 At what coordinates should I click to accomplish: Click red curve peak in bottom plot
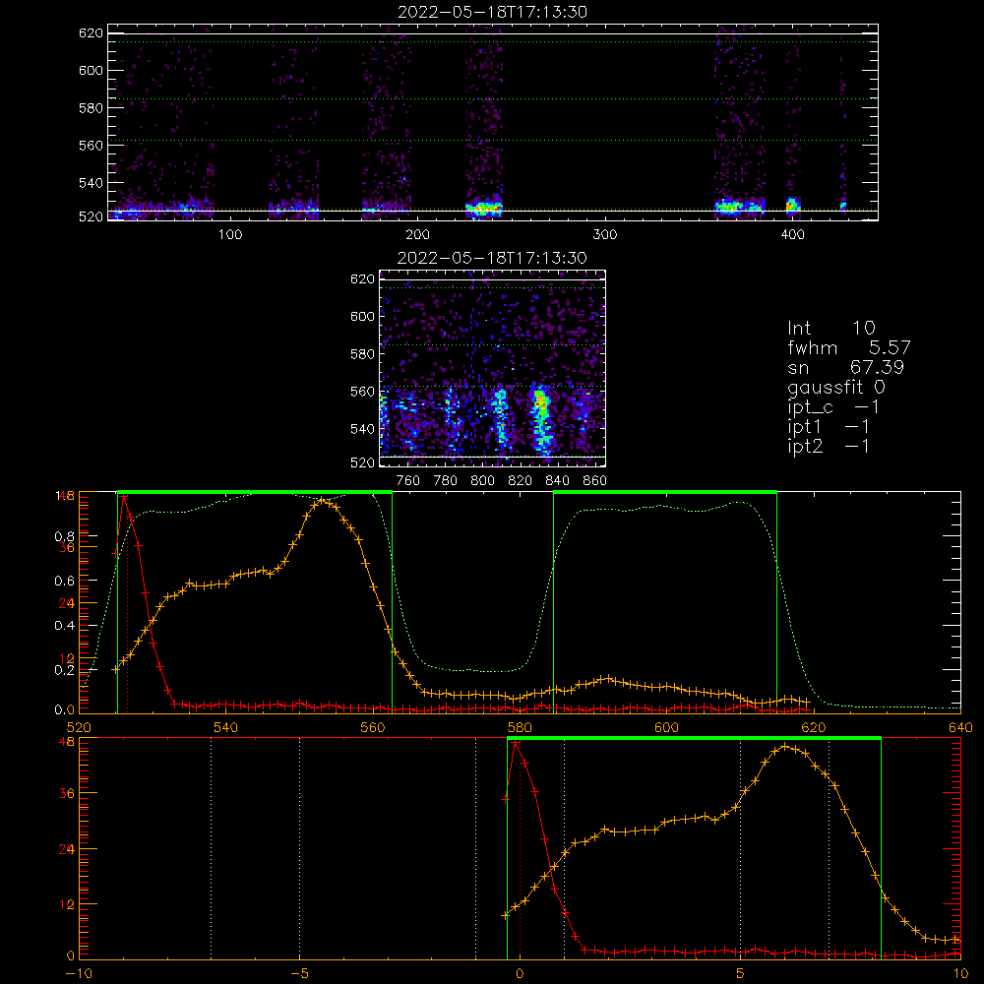click(516, 743)
